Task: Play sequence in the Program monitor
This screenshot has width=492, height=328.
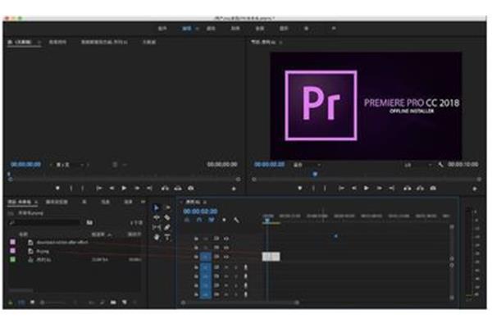Action: click(366, 189)
